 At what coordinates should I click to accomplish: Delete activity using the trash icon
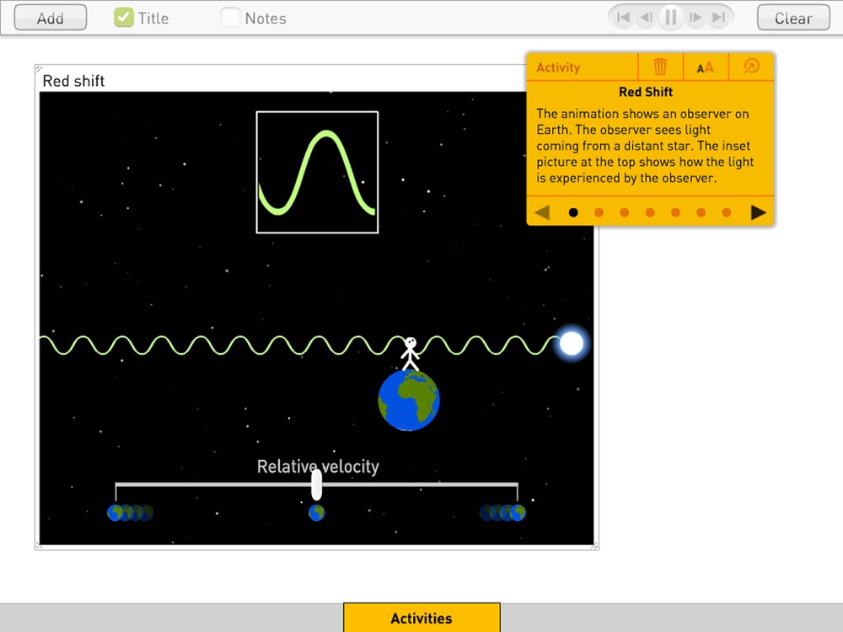click(660, 67)
